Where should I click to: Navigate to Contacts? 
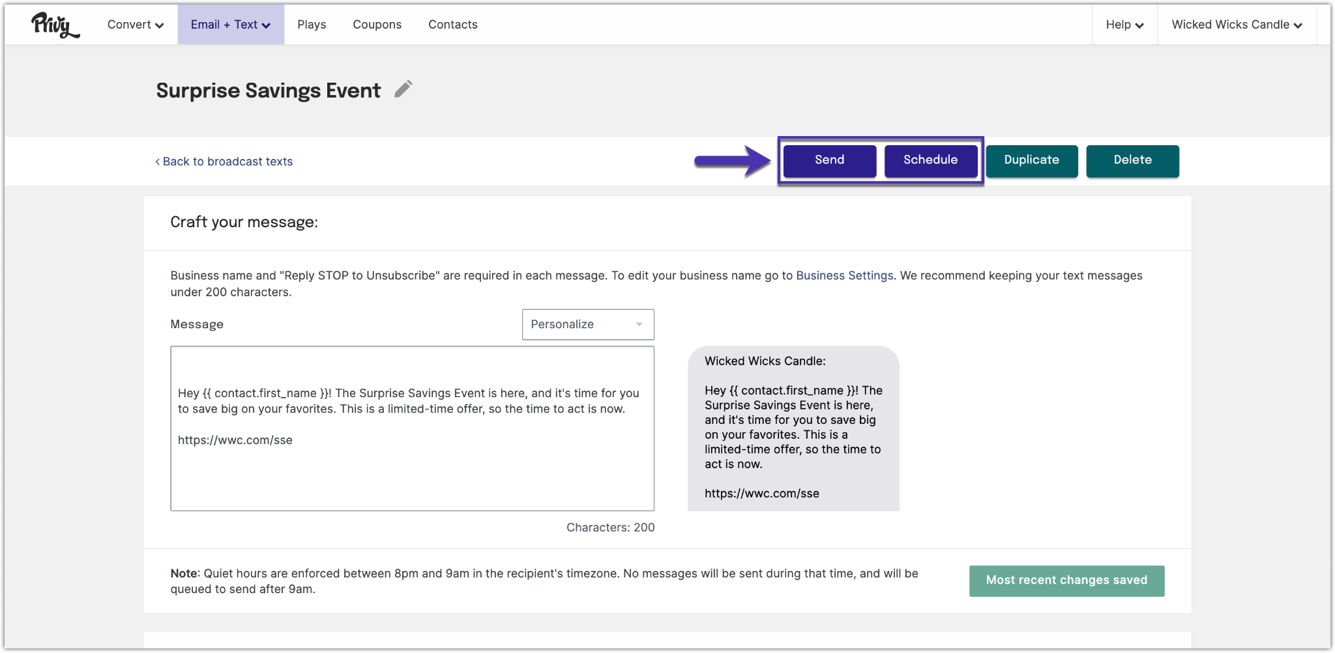[452, 25]
